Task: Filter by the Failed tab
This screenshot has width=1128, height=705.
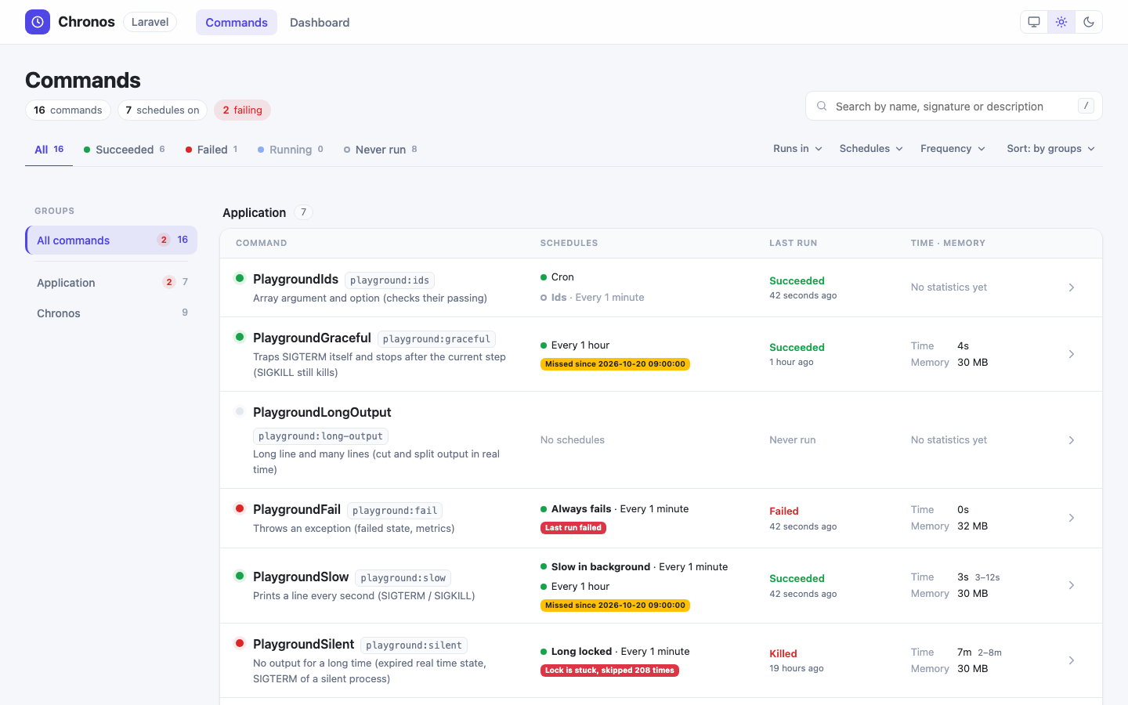Action: [x=211, y=149]
